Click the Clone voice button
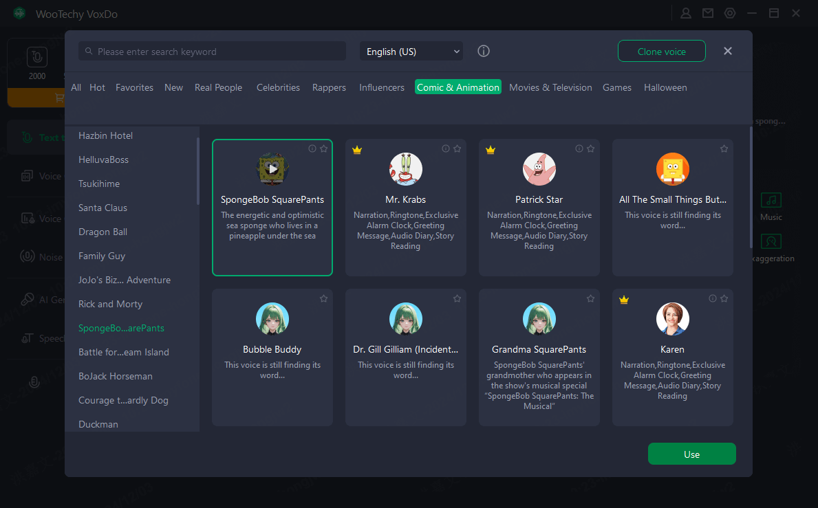Image resolution: width=818 pixels, height=508 pixels. 661,52
